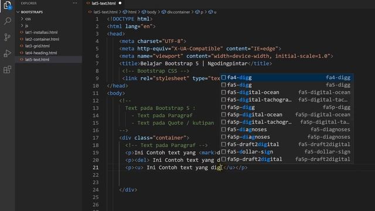
Task: Select fa5-diagnoses suggestion
Action: point(287,129)
